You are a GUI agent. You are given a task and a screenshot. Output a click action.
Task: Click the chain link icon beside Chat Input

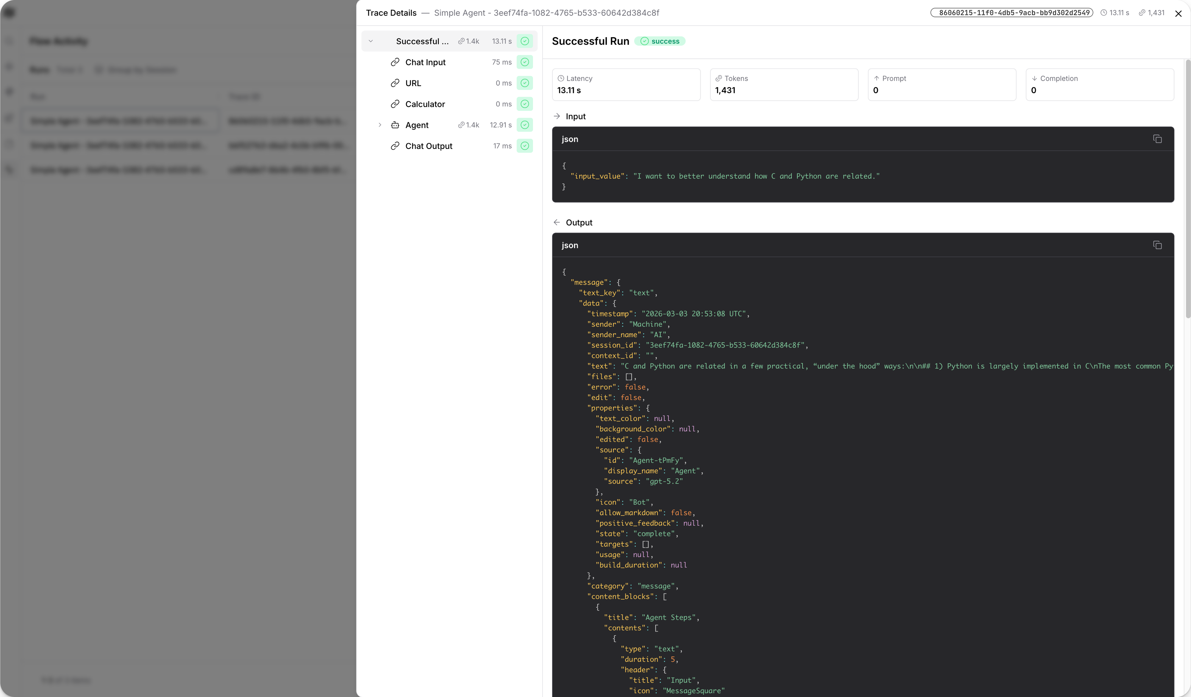click(x=396, y=62)
